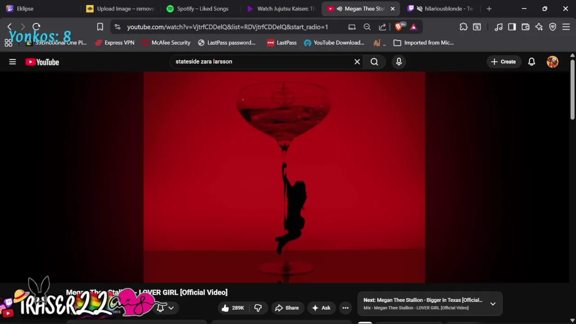
Task: Go back to previous page
Action: [x=9, y=27]
